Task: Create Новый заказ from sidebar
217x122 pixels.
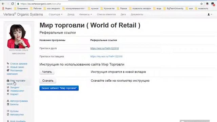Action: [x=17, y=67]
